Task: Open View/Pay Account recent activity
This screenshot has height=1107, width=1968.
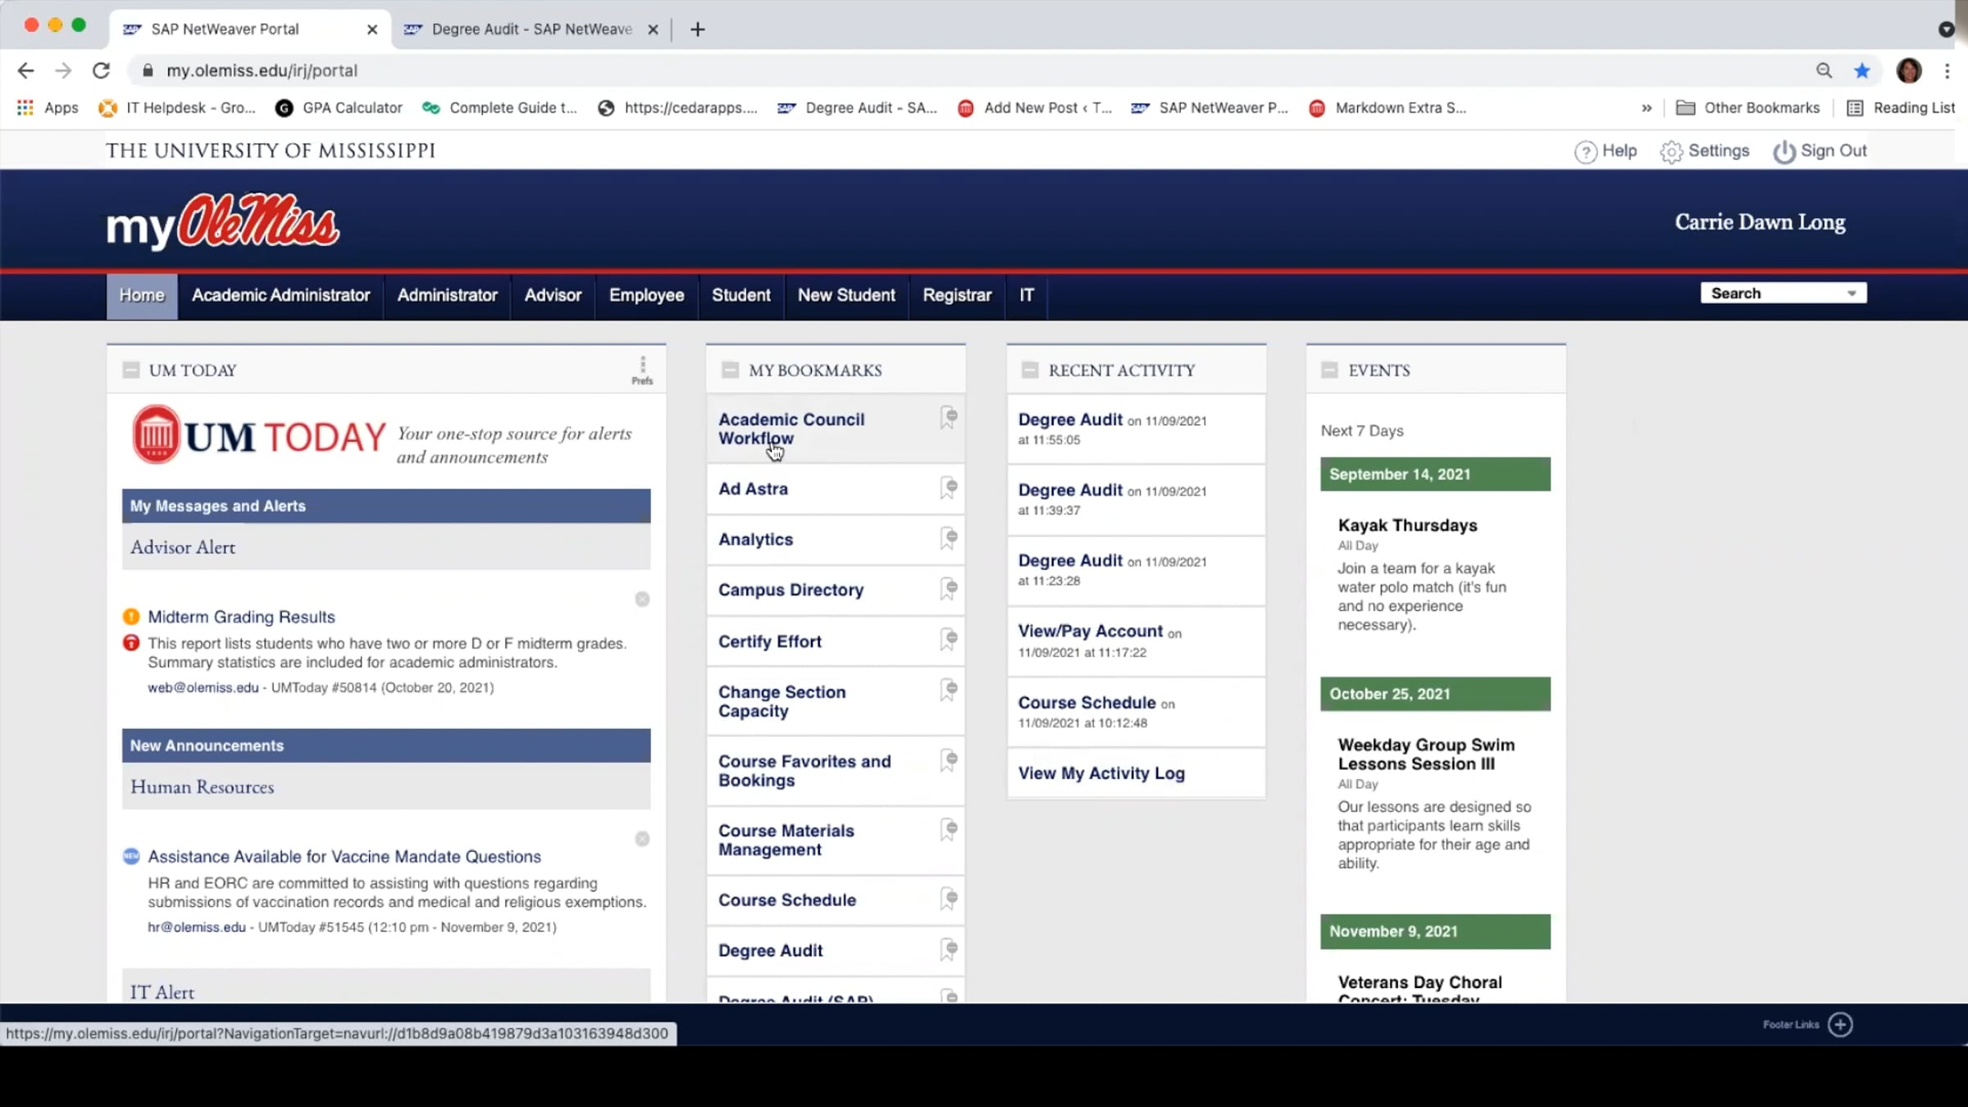Action: (1091, 631)
